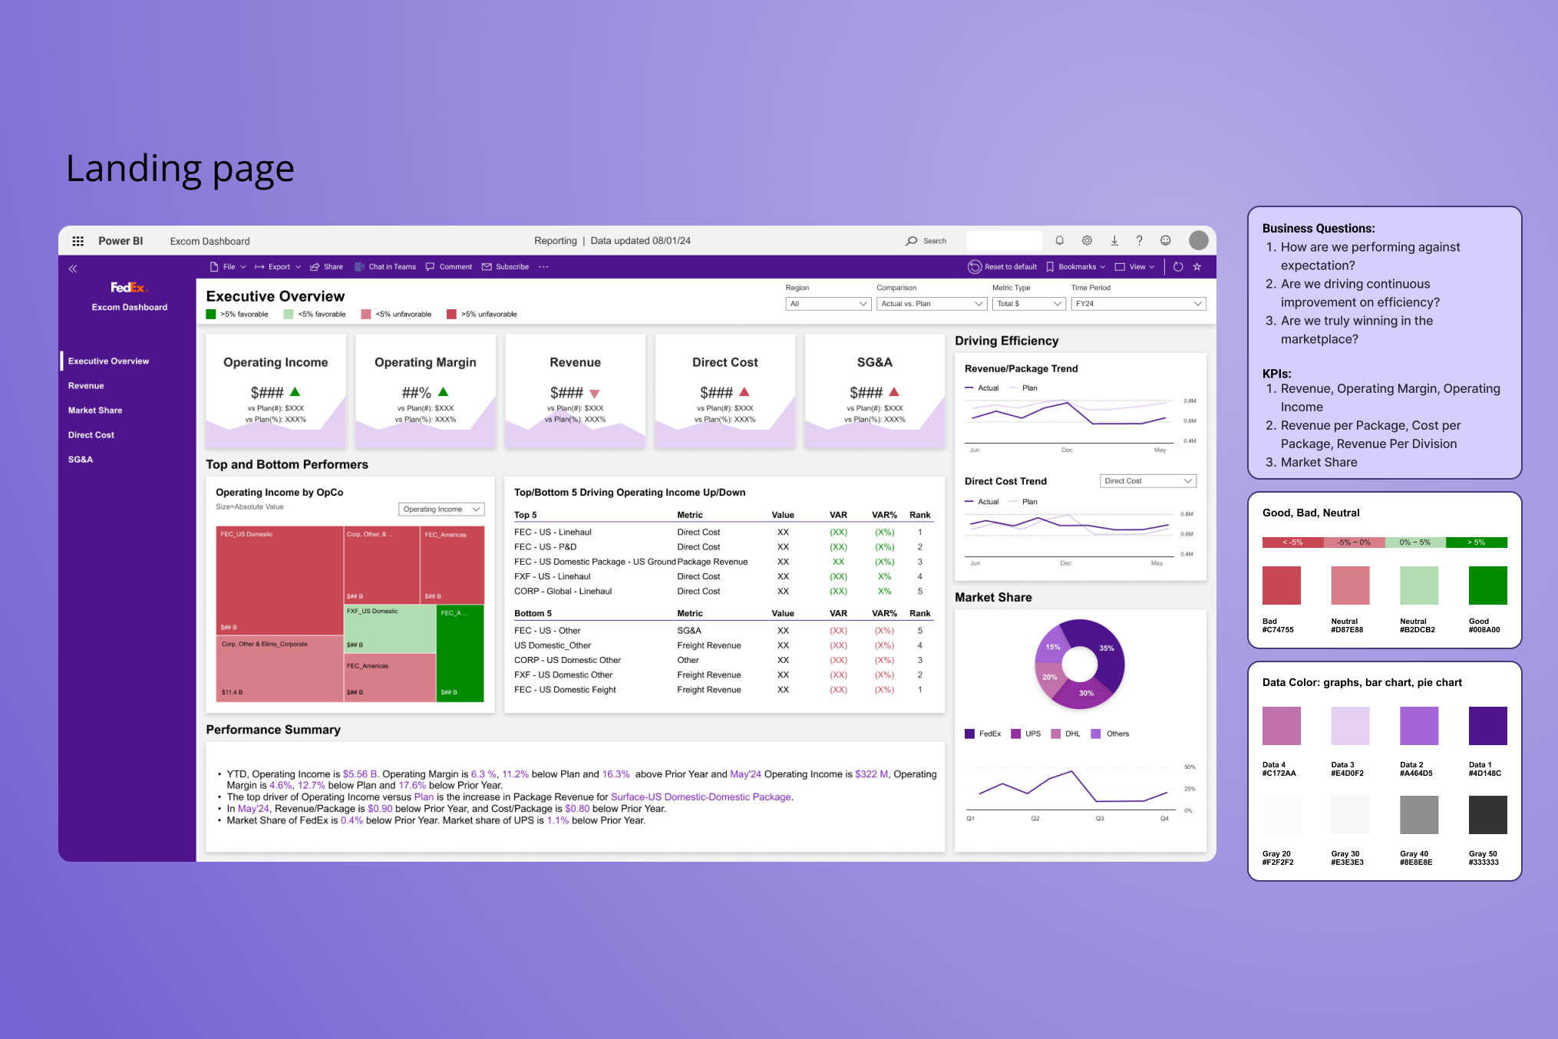The width and height of the screenshot is (1558, 1039).
Task: Open the Comparison dropdown Actual vs. Plan
Action: click(x=932, y=304)
